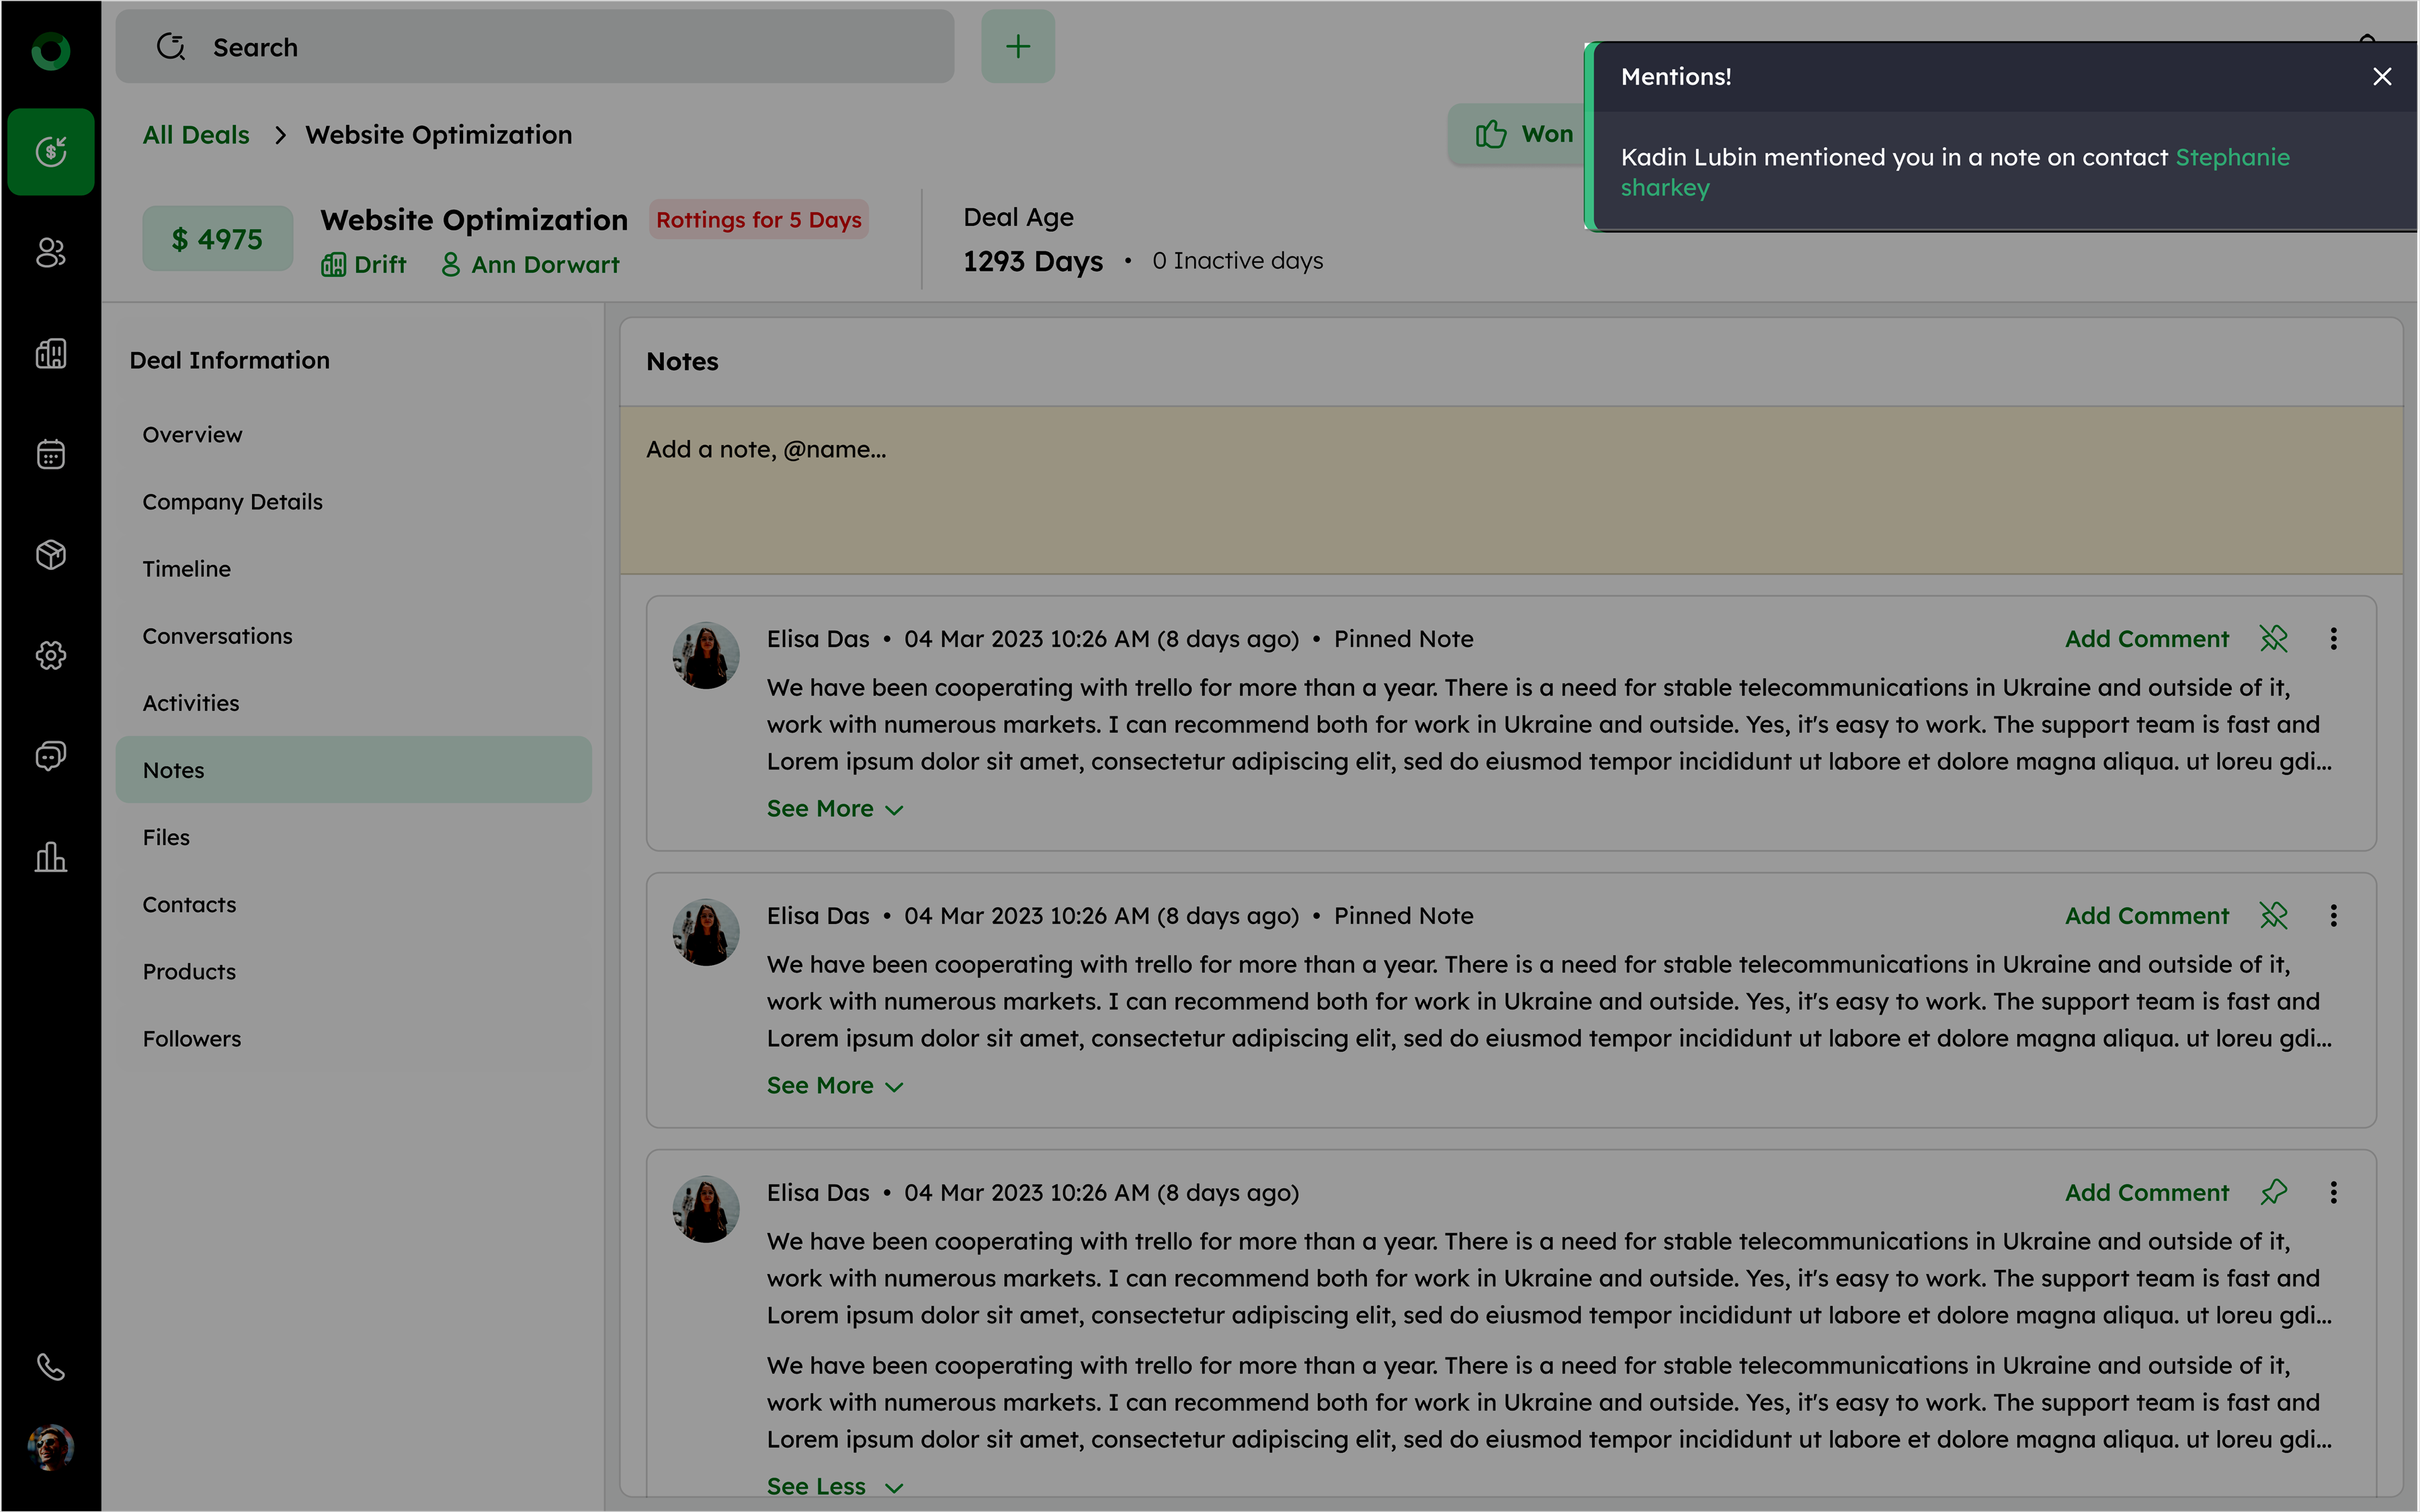Open the Deals icon in sidebar
The width and height of the screenshot is (2420, 1512).
[x=50, y=152]
